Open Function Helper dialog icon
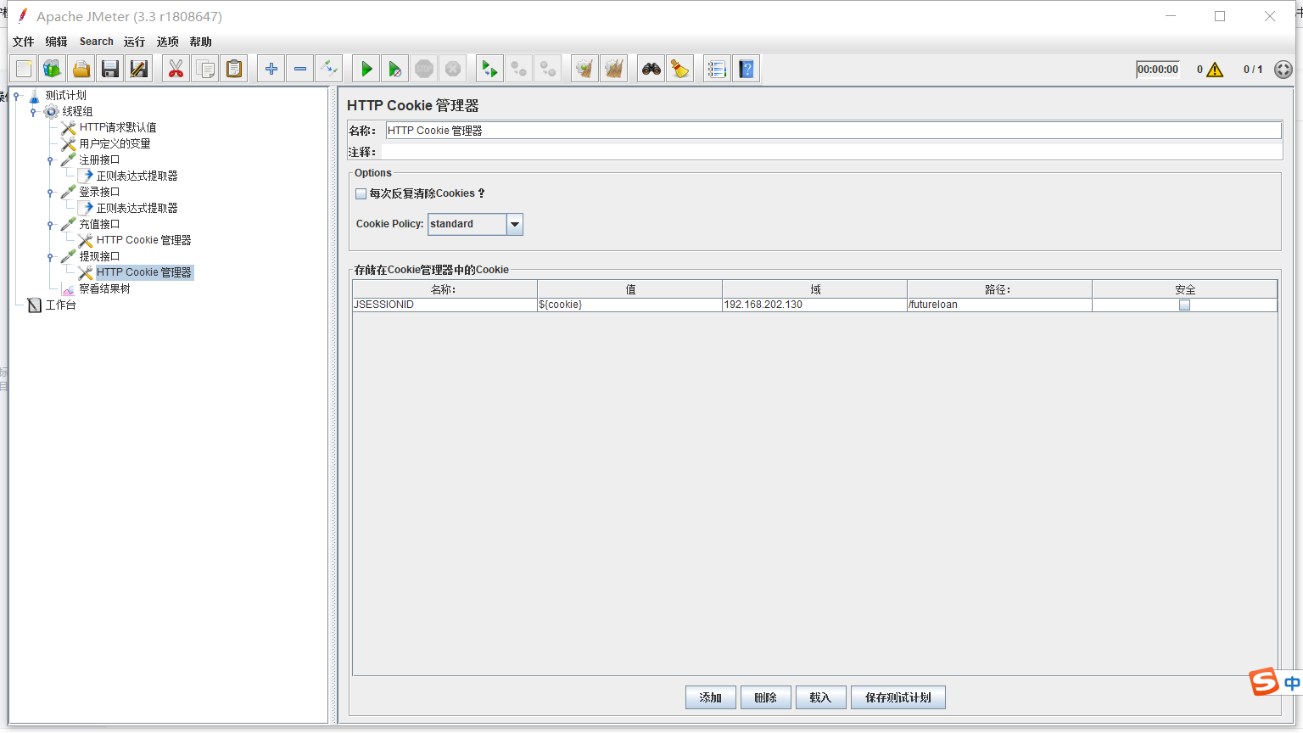The image size is (1303, 733). point(717,69)
